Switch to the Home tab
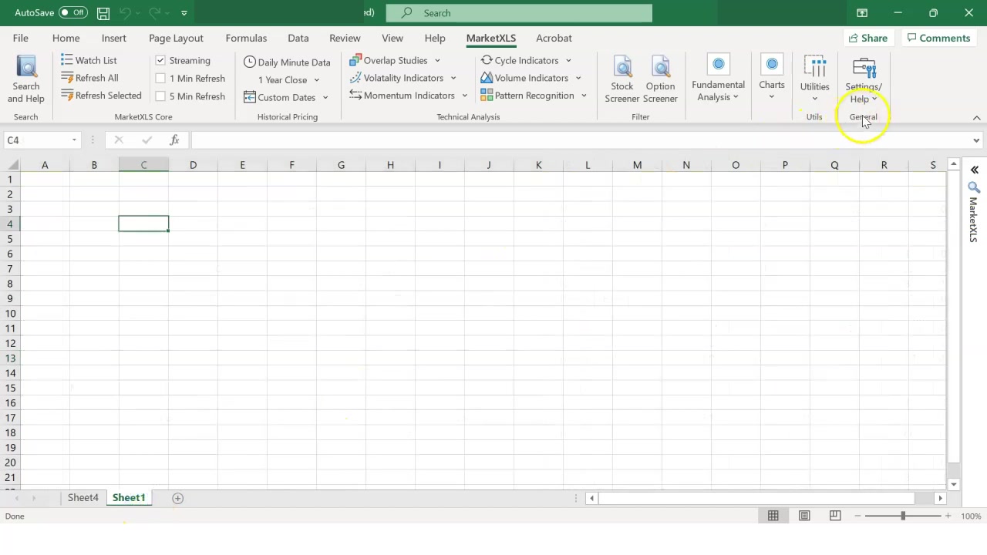Viewport: 987px width, 555px height. tap(66, 38)
